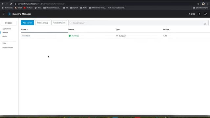
Task: Open the Splunk bookmark folder
Action: pos(74,8)
